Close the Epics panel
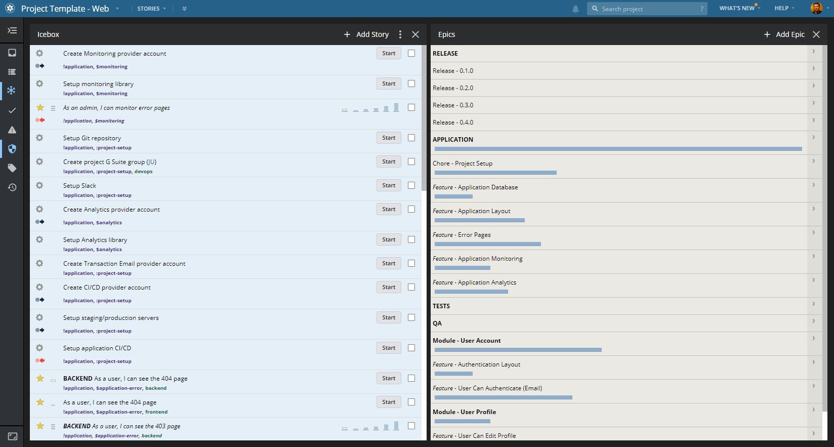This screenshot has width=834, height=447. [x=816, y=34]
